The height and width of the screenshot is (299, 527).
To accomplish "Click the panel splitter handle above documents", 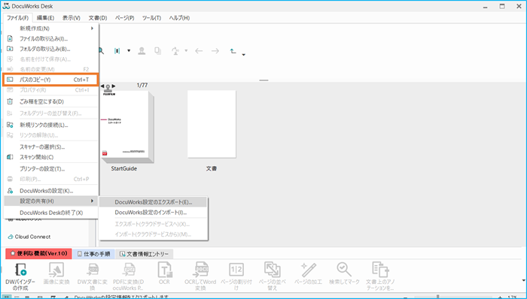I will coord(263,80).
